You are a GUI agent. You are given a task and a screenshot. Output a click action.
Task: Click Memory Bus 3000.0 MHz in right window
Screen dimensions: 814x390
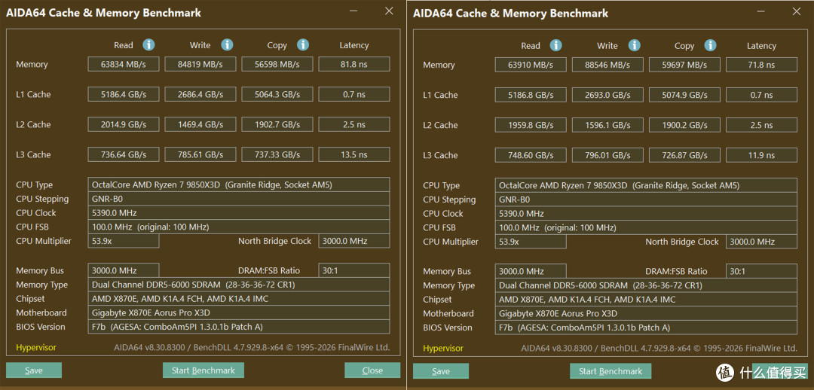531,271
